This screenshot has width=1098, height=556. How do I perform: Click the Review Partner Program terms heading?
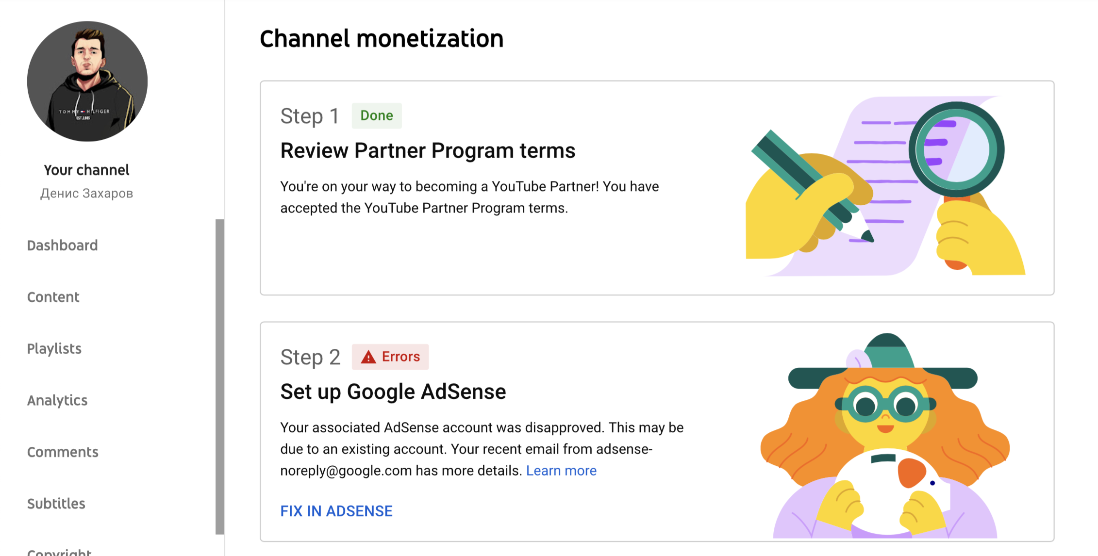pos(427,150)
